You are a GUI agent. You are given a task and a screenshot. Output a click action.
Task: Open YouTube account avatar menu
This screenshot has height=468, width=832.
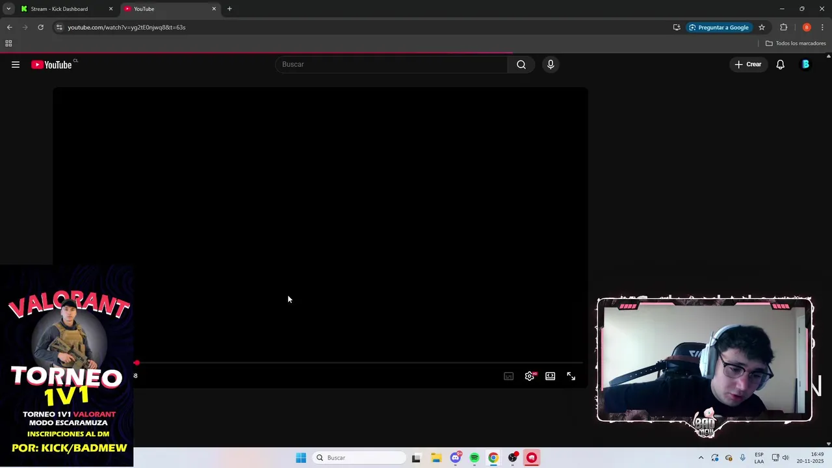pos(805,64)
